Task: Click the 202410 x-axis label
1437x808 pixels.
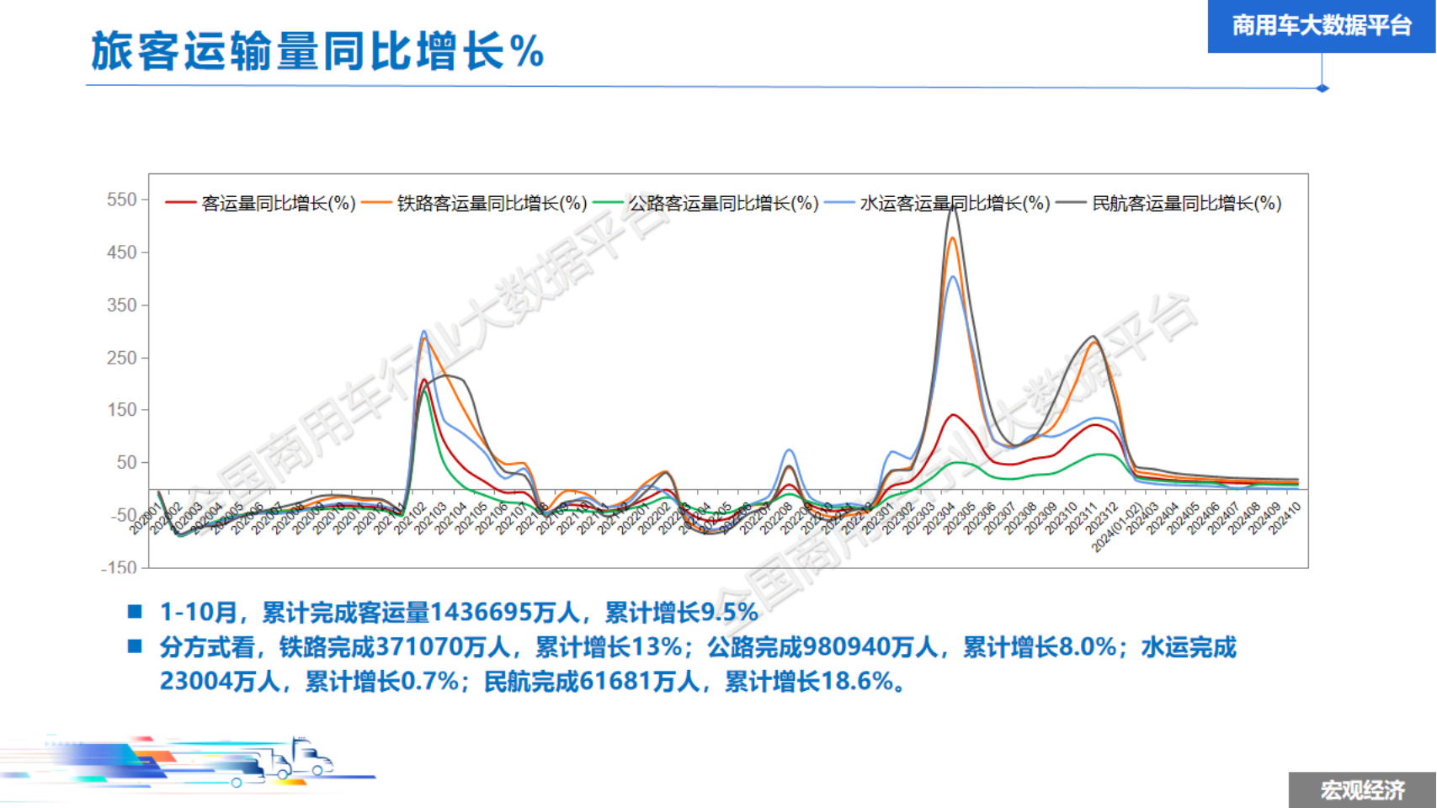Action: click(1285, 518)
